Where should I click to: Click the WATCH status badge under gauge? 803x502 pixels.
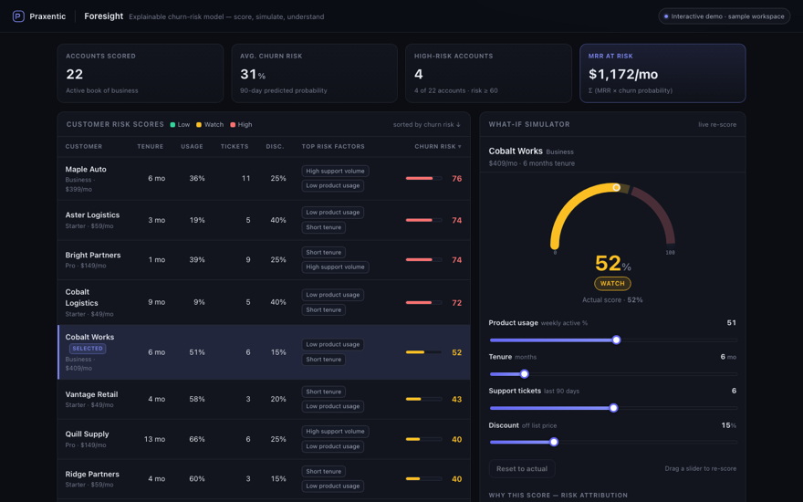(x=612, y=283)
